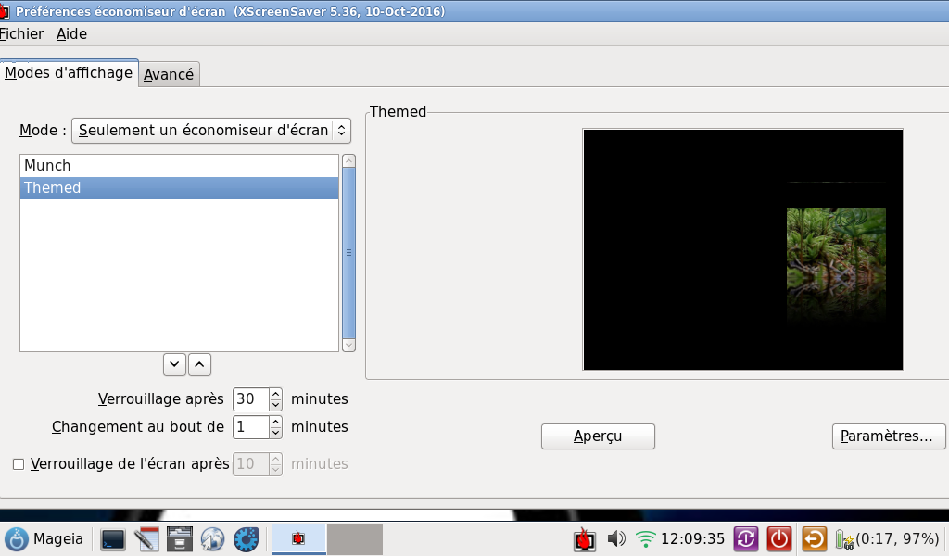Increase Changement au bout de value
949x556 pixels.
276,421
